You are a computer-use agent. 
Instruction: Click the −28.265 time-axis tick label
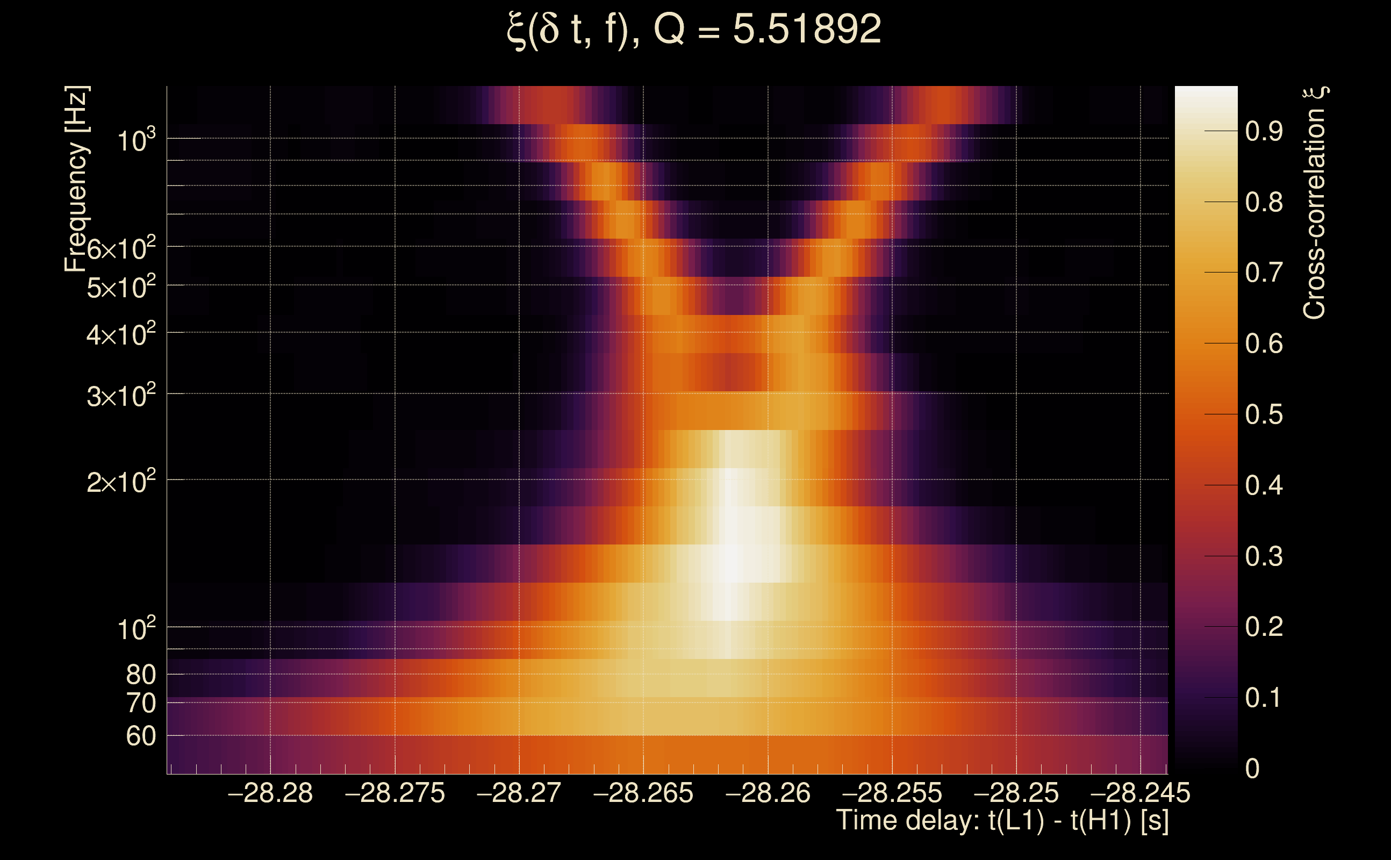(x=643, y=793)
